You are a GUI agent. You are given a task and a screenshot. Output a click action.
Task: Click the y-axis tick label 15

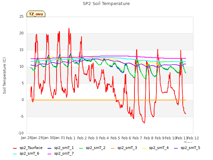pyautogui.click(x=21, y=50)
